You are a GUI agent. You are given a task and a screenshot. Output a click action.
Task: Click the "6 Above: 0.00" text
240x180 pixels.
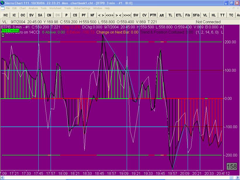tap(54, 32)
